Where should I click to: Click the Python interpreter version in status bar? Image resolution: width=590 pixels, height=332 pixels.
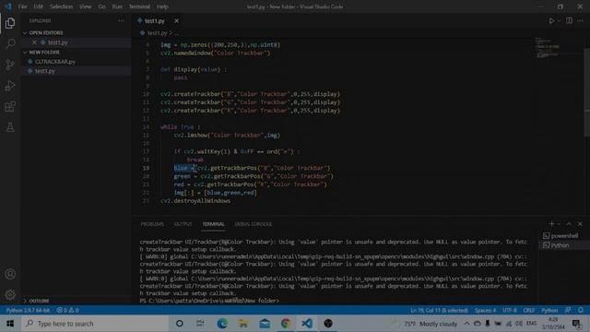click(28, 310)
